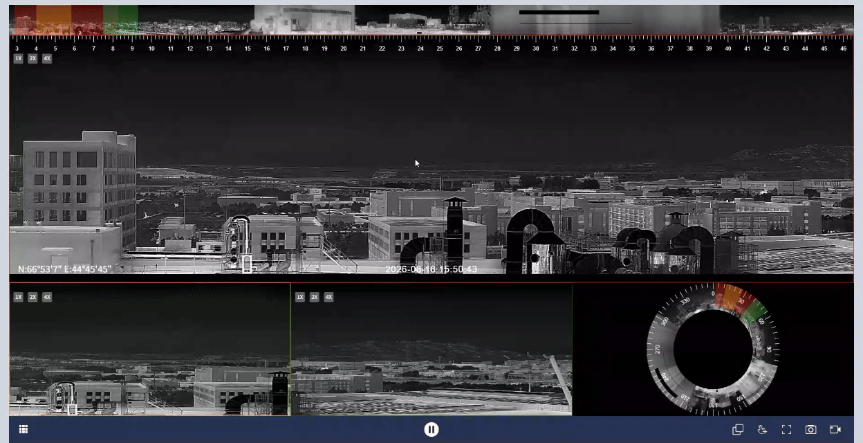Click the timestamp overlay on main view

pyautogui.click(x=431, y=269)
